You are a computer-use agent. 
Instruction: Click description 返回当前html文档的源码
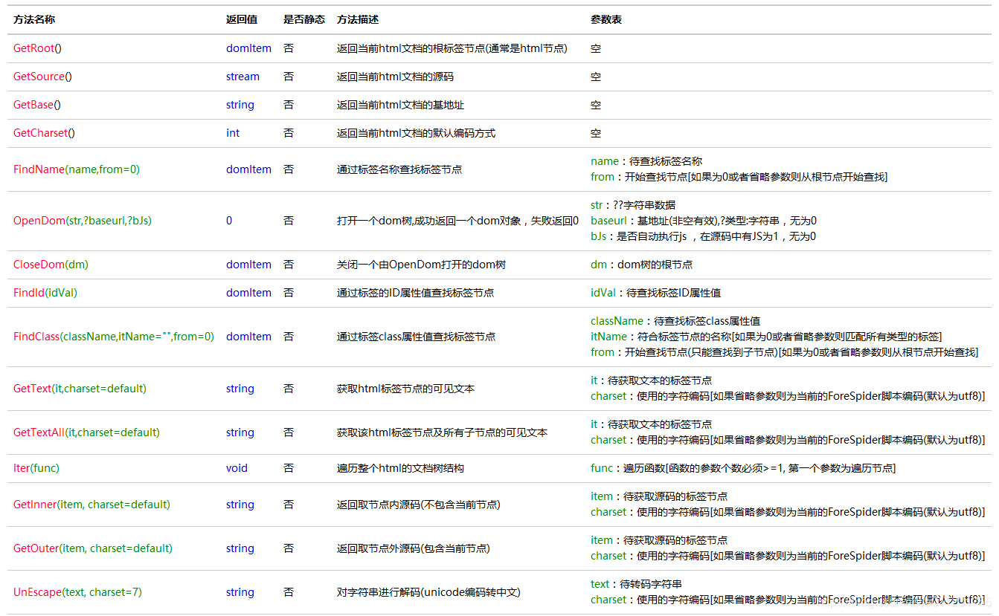[395, 77]
